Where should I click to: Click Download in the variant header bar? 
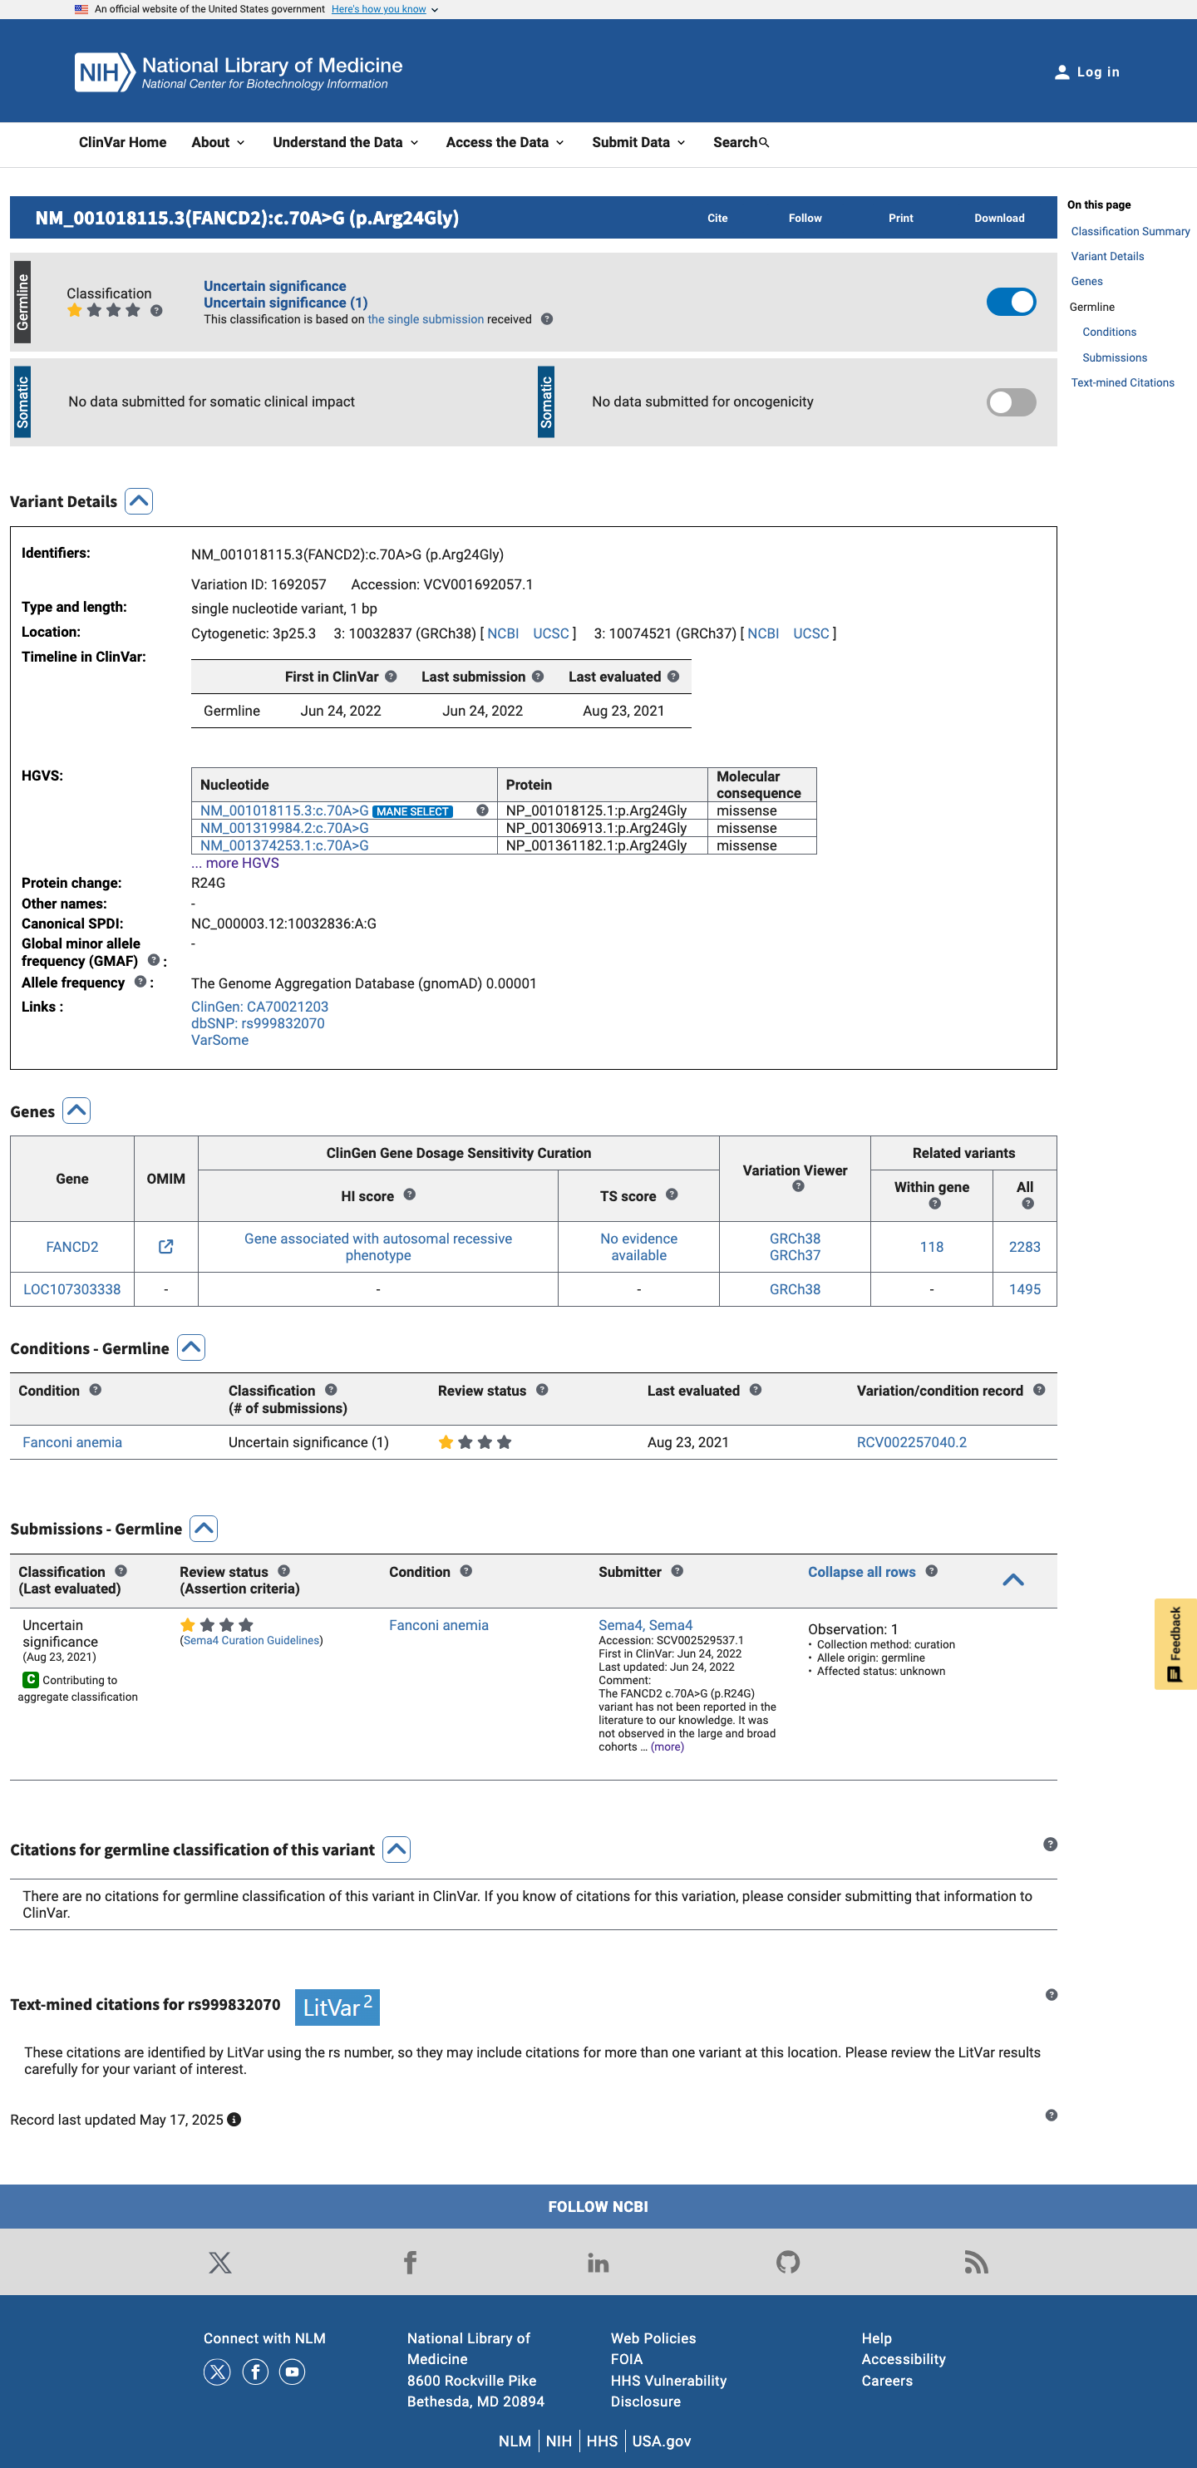pyautogui.click(x=999, y=219)
